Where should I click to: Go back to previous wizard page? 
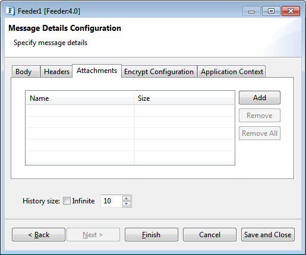tap(39, 235)
